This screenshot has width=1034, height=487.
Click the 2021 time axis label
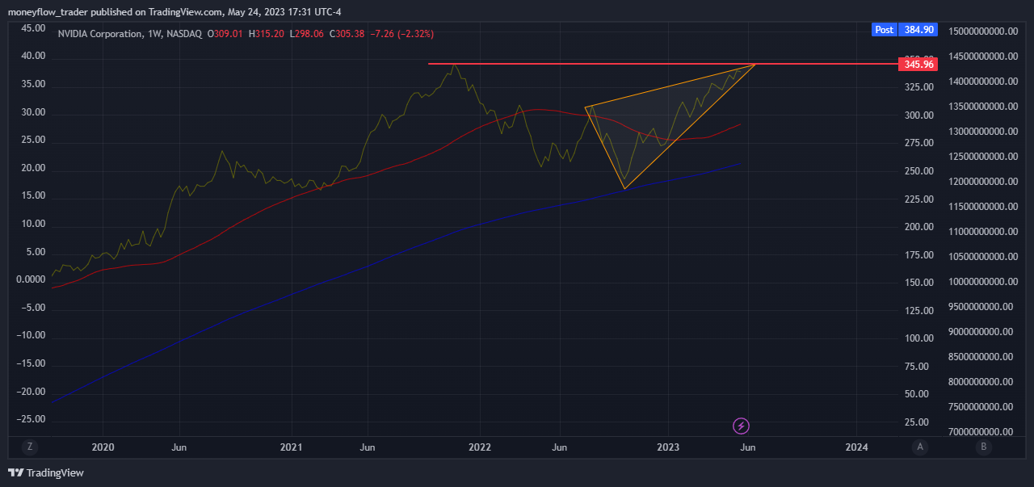[x=291, y=447]
